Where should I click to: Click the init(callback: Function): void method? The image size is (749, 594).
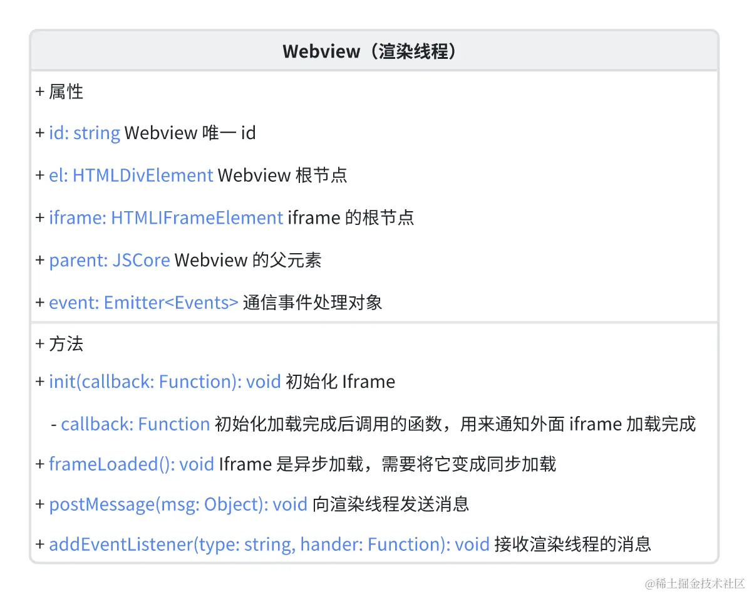(164, 382)
